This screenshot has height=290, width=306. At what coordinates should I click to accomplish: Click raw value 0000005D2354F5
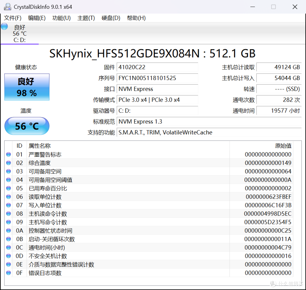pyautogui.click(x=268, y=222)
